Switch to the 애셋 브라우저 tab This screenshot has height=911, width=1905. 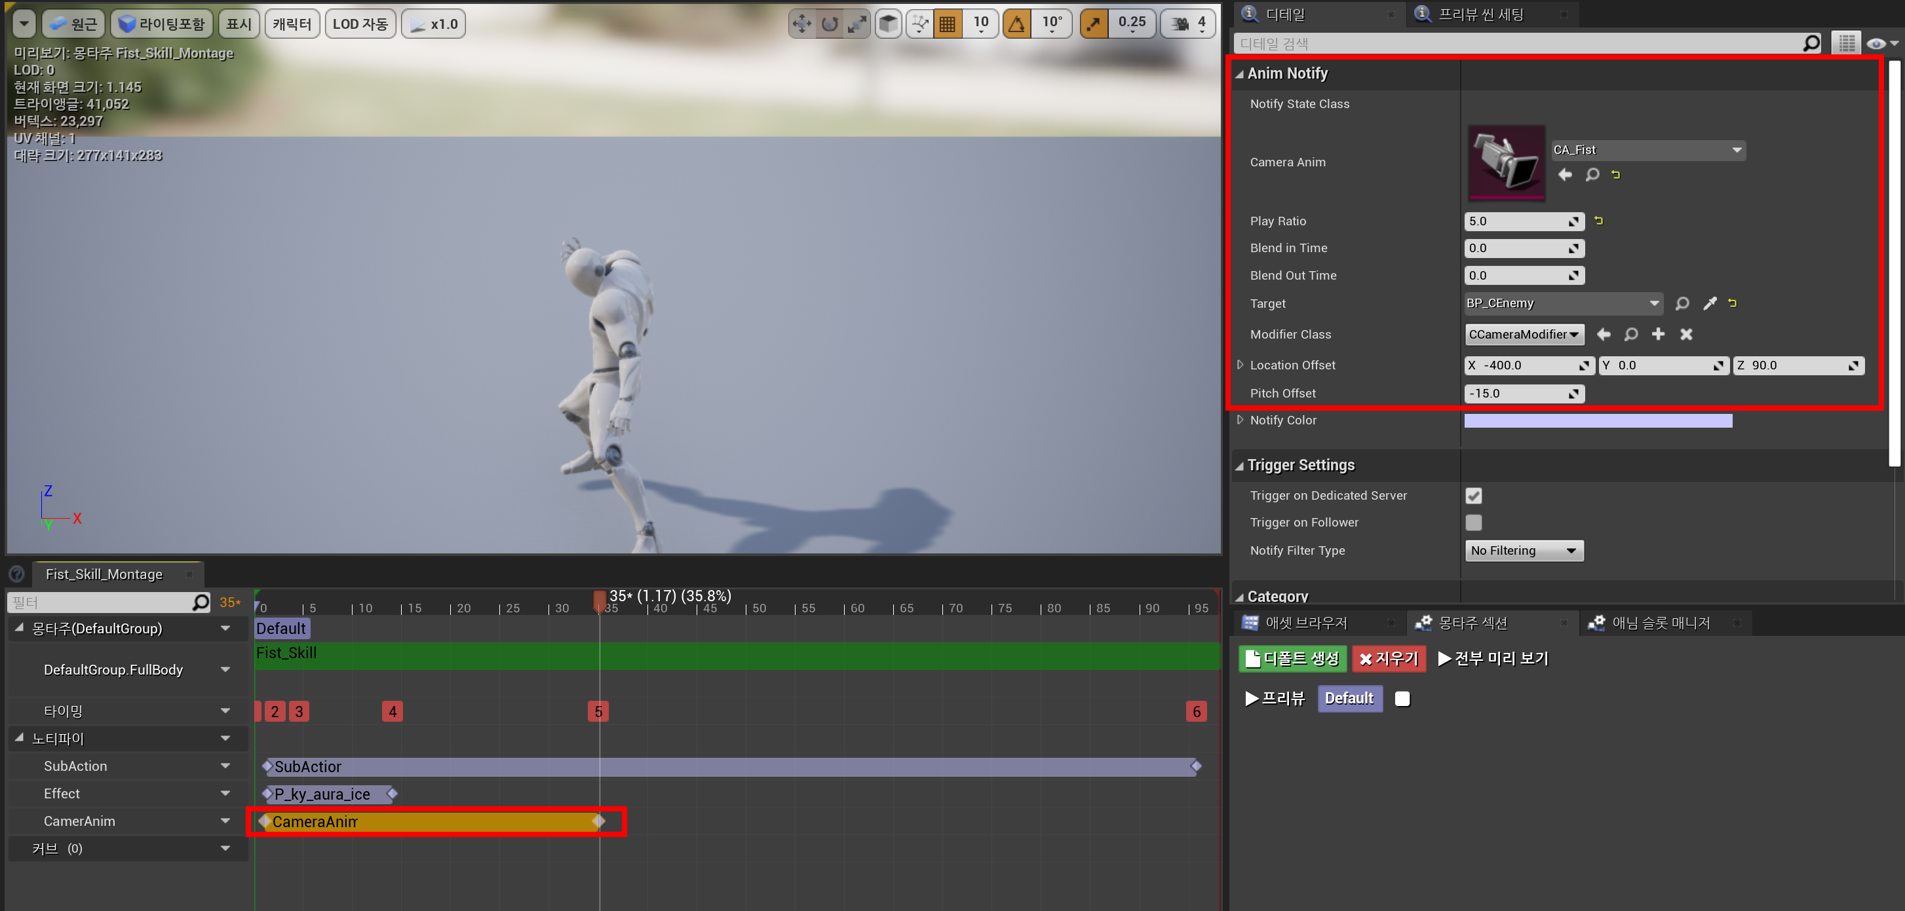tap(1305, 623)
